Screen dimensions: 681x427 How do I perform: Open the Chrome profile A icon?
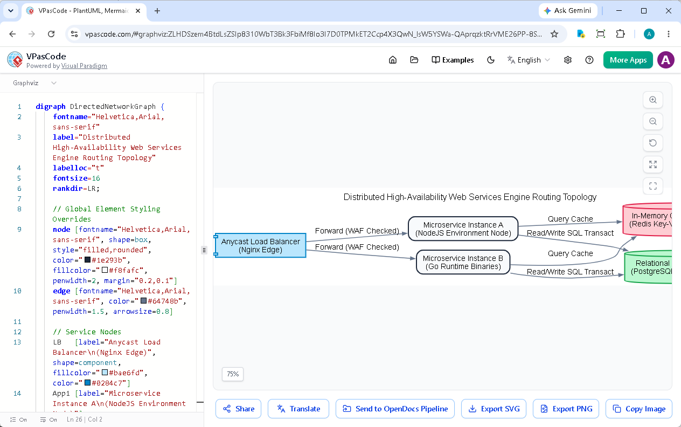(649, 34)
